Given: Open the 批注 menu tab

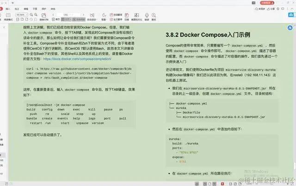Looking at the screenshot, I should point(17,9).
